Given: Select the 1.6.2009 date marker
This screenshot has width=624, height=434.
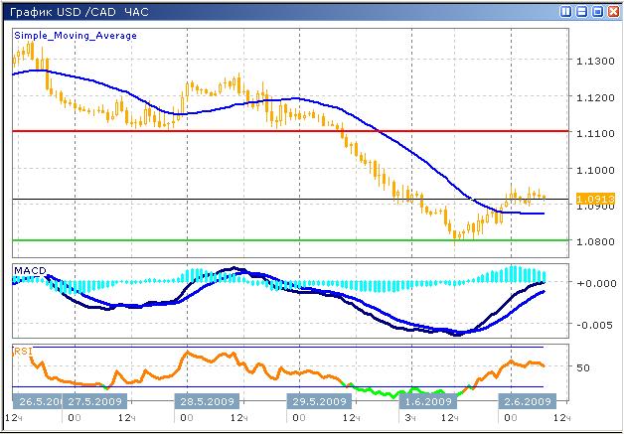Looking at the screenshot, I should (x=427, y=402).
